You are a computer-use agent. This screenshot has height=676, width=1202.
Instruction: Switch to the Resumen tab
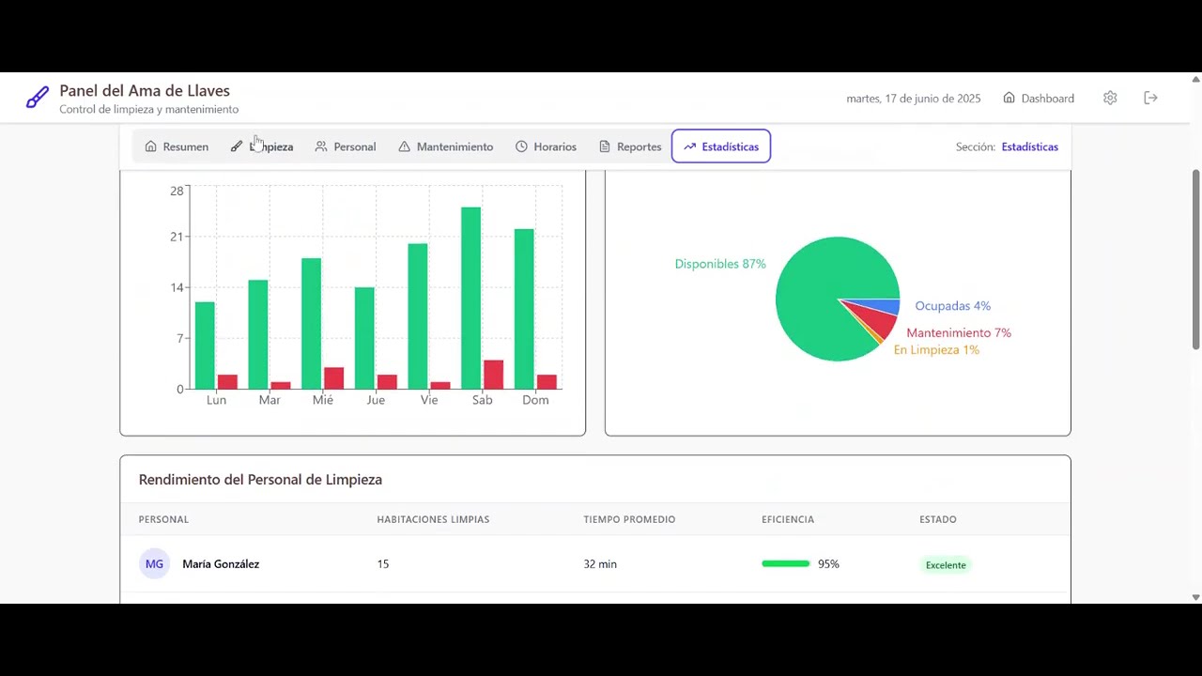[x=177, y=146]
